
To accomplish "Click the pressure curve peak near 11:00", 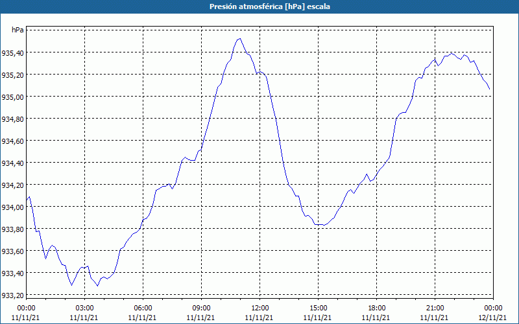I will click(239, 39).
